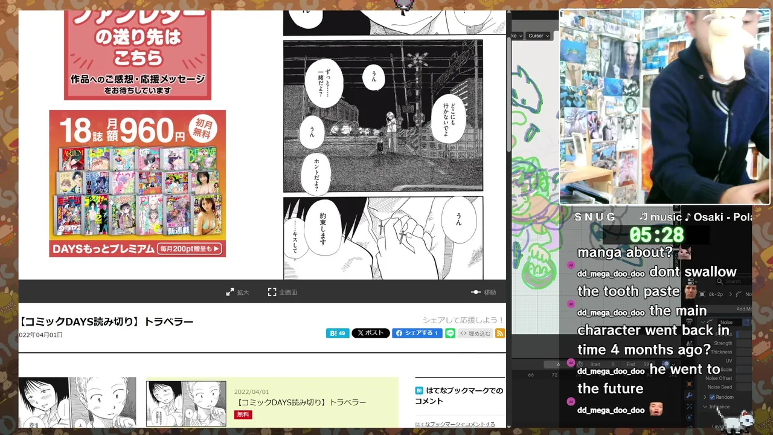The image size is (773, 435).
Task: Click the Noise Offset label in Blender
Action: 719,378
